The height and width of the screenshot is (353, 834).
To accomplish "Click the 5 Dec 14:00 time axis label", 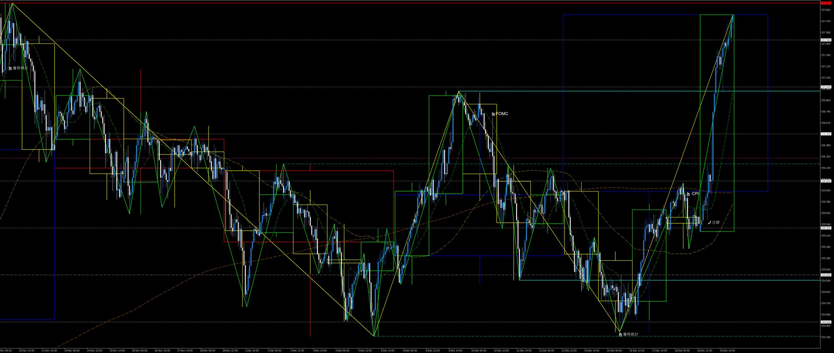I will point(388,350).
